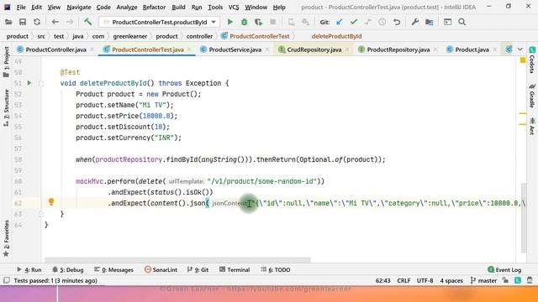538x302 pixels.
Task: Open the File menu
Action: click(21, 7)
